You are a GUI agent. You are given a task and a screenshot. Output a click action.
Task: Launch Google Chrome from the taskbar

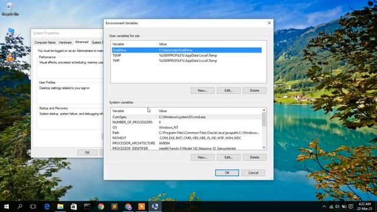coord(101,207)
